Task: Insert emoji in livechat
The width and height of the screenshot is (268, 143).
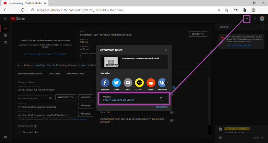Action: point(220,138)
